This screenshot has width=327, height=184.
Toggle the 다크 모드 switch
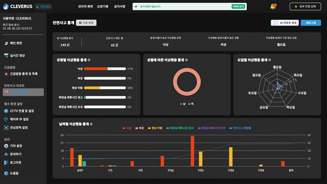point(43,7)
